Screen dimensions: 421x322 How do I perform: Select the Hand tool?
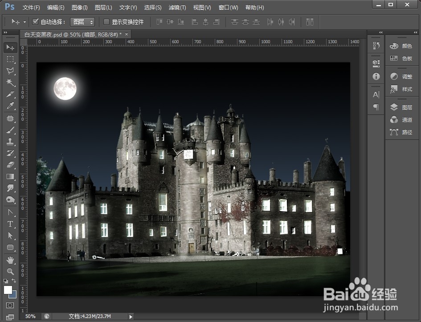pyautogui.click(x=10, y=260)
